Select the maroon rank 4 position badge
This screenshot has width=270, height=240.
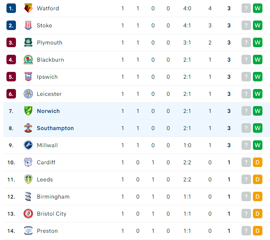click(x=11, y=60)
